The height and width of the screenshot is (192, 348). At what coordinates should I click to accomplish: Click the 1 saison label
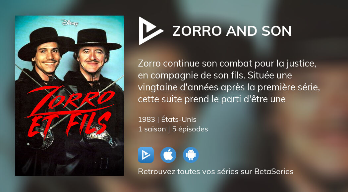(152, 129)
